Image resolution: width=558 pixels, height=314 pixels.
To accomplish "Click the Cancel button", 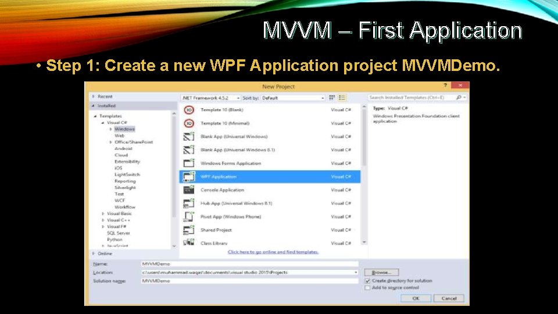I will point(449,298).
